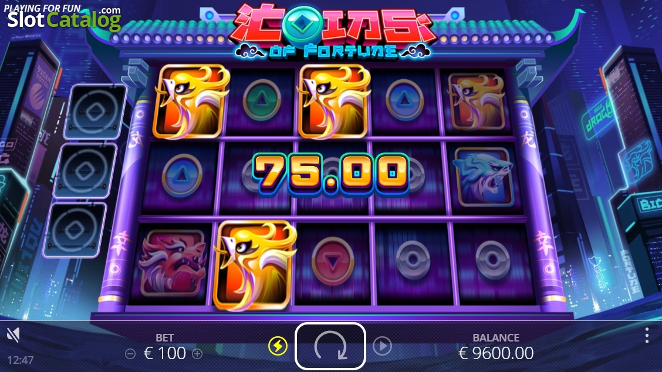662x372 pixels.
Task: Click the middle coin collector slot
Action: pos(85,171)
